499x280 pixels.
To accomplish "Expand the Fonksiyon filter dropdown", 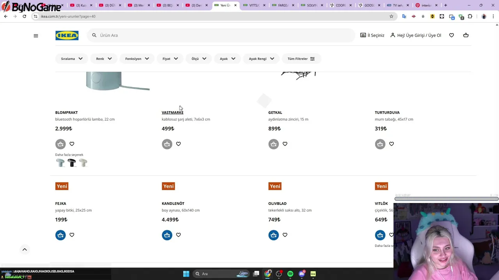I will (x=137, y=59).
